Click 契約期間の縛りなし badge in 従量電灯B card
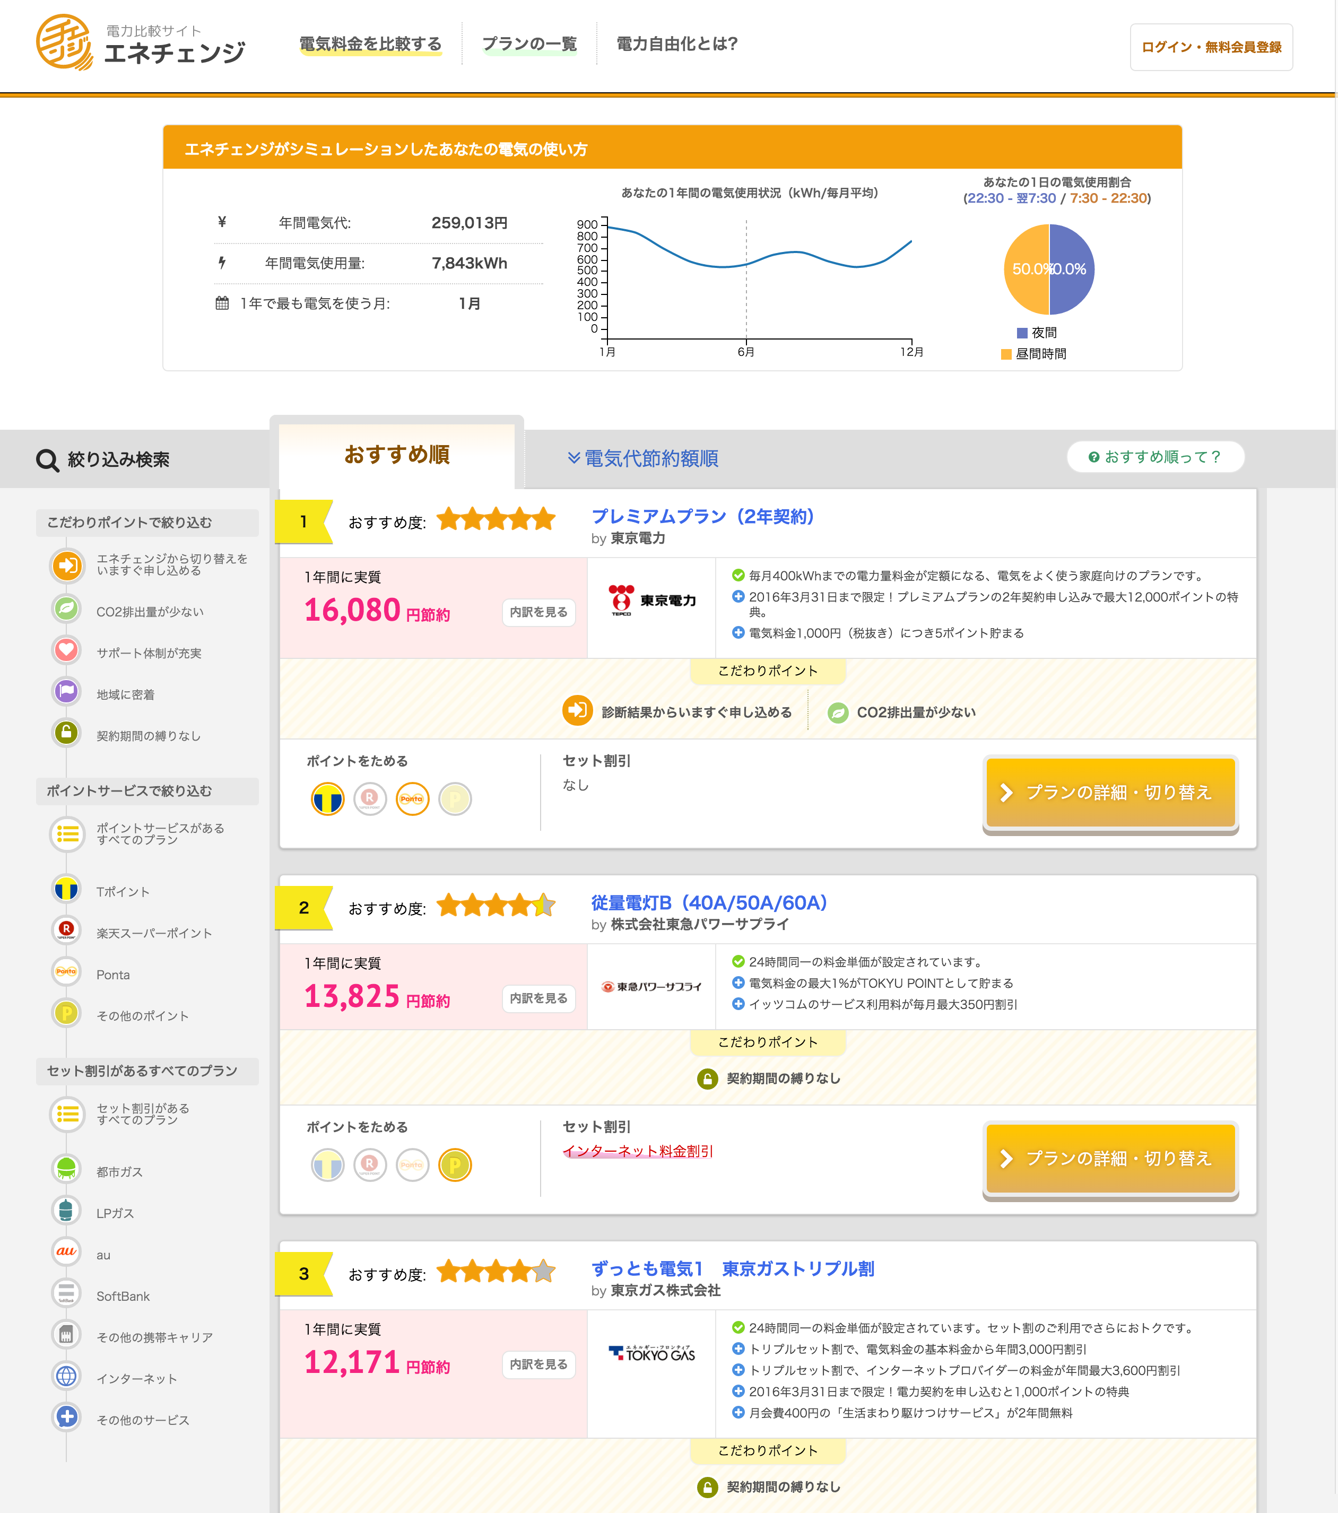 coord(769,1079)
